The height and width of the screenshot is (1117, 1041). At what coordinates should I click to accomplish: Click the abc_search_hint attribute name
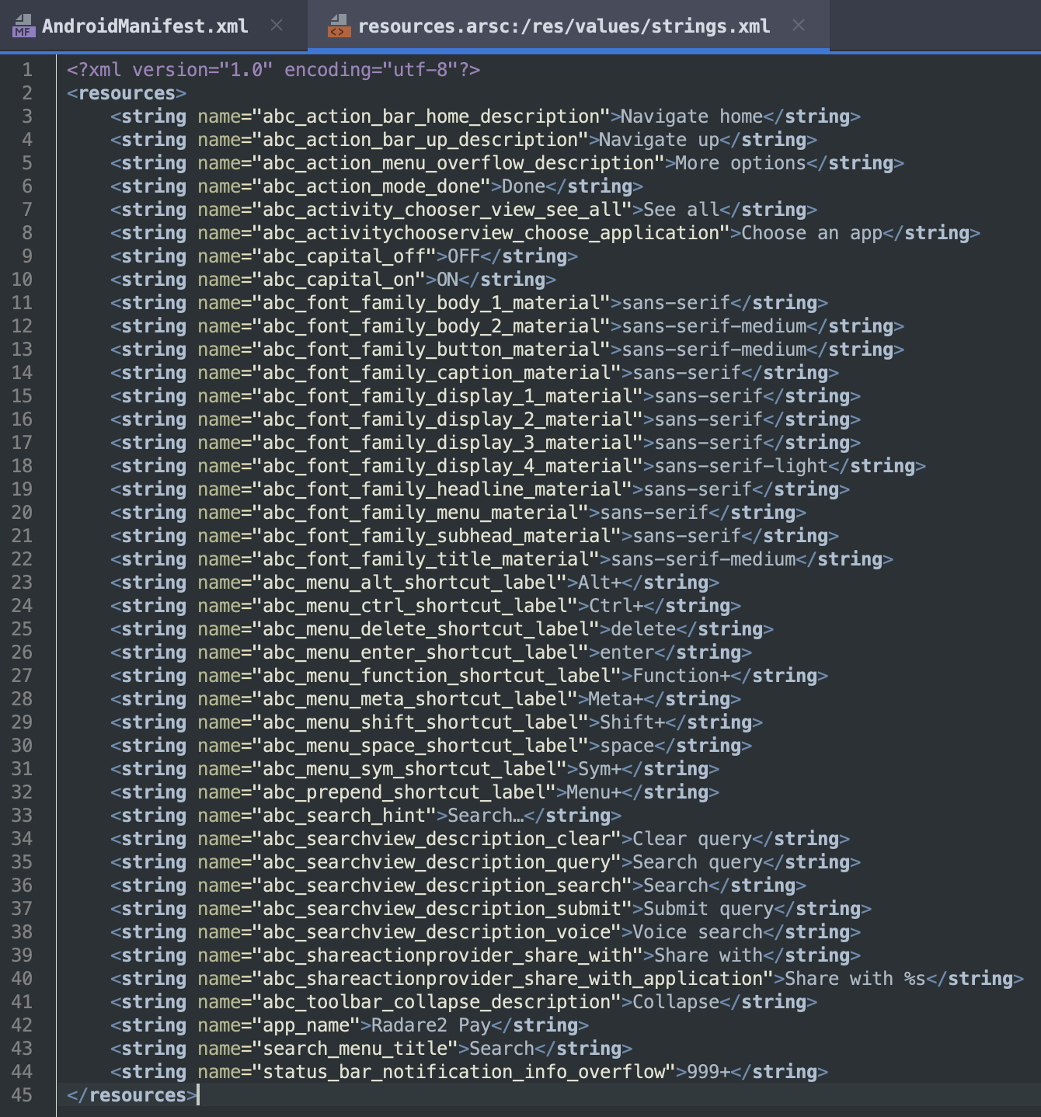344,816
